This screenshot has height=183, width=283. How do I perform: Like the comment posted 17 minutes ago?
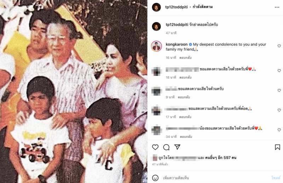279,110
